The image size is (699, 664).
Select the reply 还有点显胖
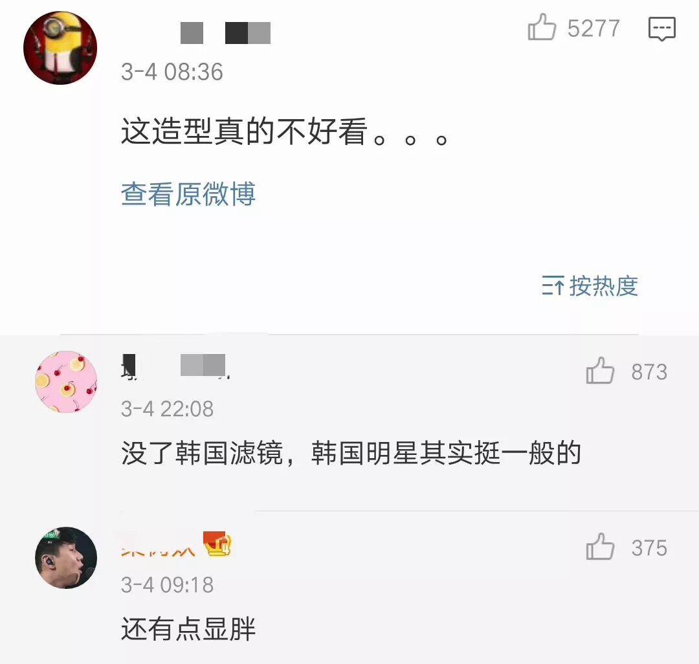tap(188, 629)
